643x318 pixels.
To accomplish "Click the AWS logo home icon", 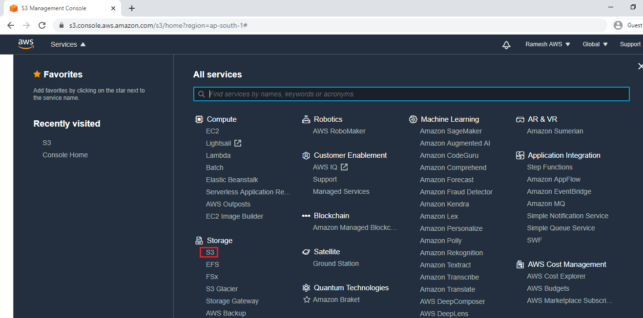I will point(26,44).
